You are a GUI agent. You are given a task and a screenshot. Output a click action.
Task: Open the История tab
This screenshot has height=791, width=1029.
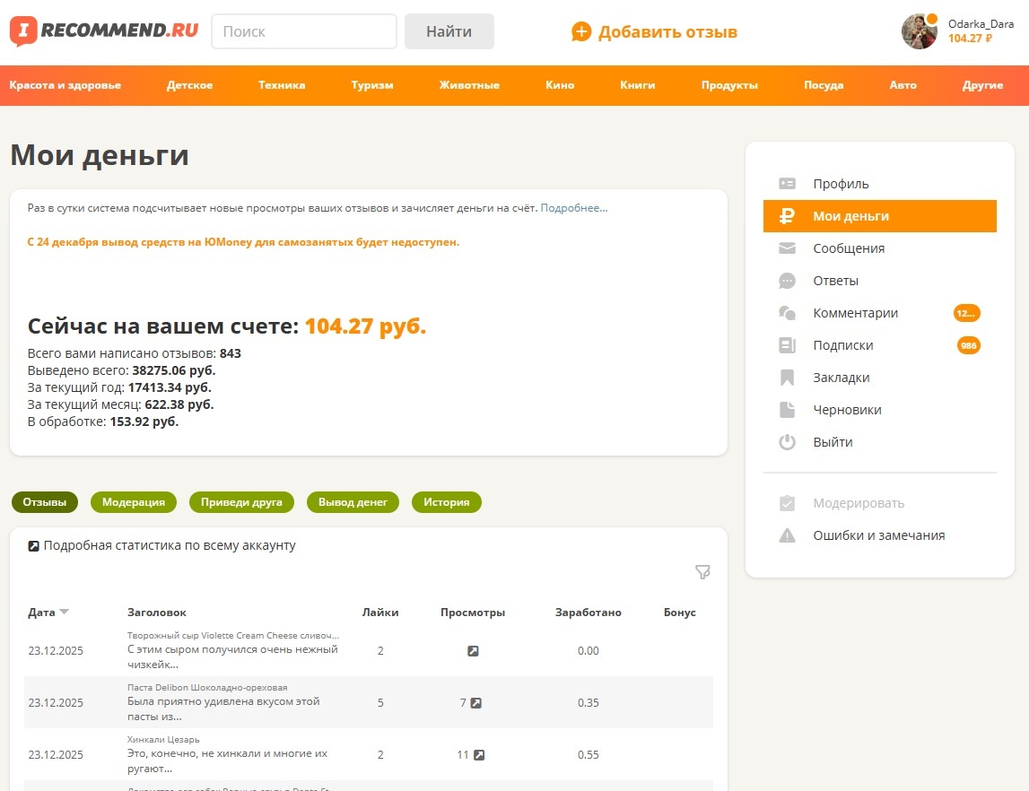pos(446,502)
